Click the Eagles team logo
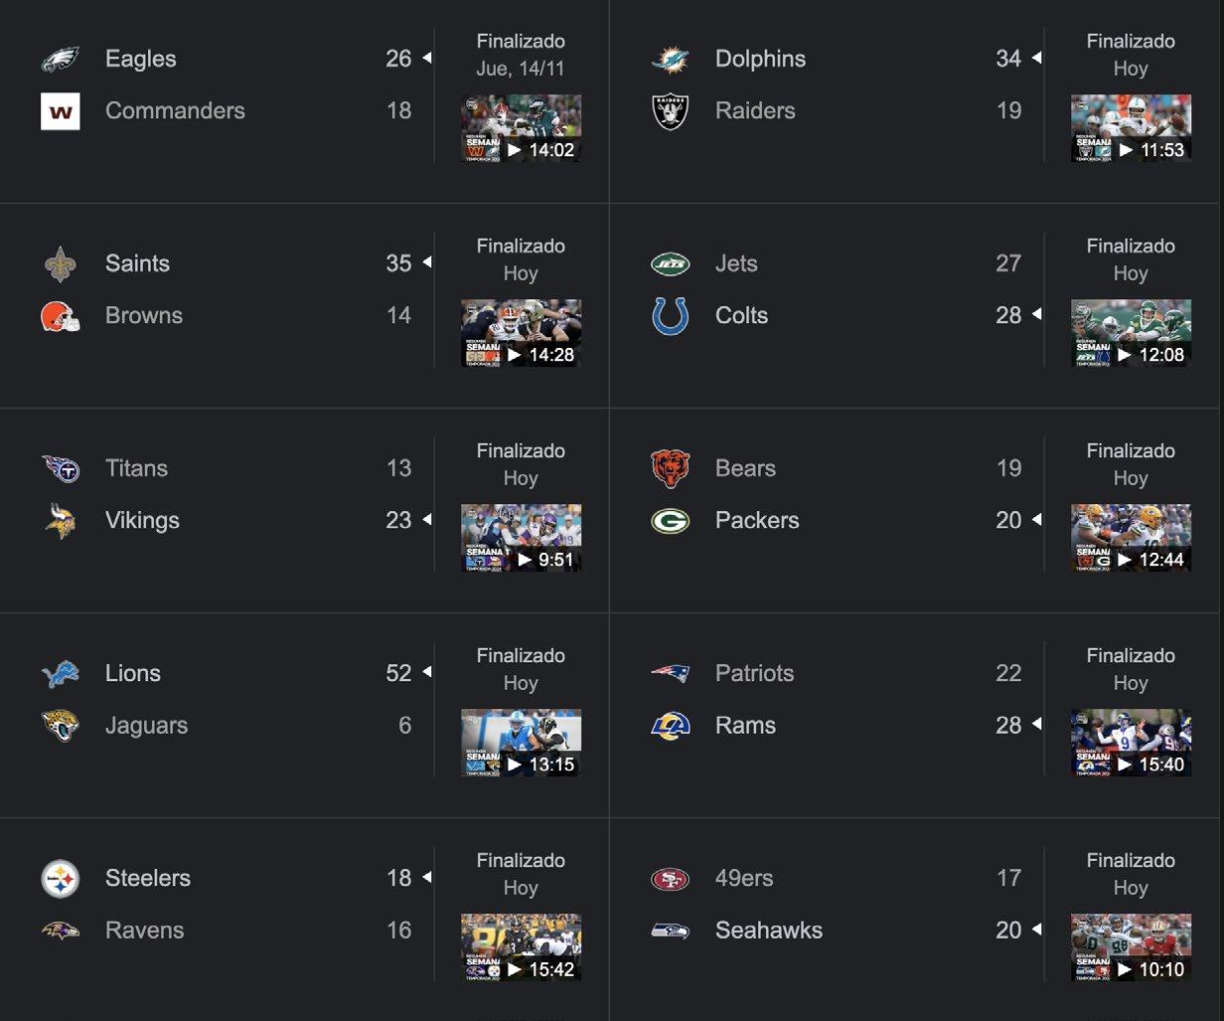The height and width of the screenshot is (1021, 1224). point(60,60)
